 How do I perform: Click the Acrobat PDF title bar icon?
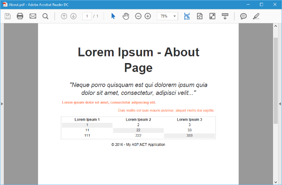coord(5,4)
